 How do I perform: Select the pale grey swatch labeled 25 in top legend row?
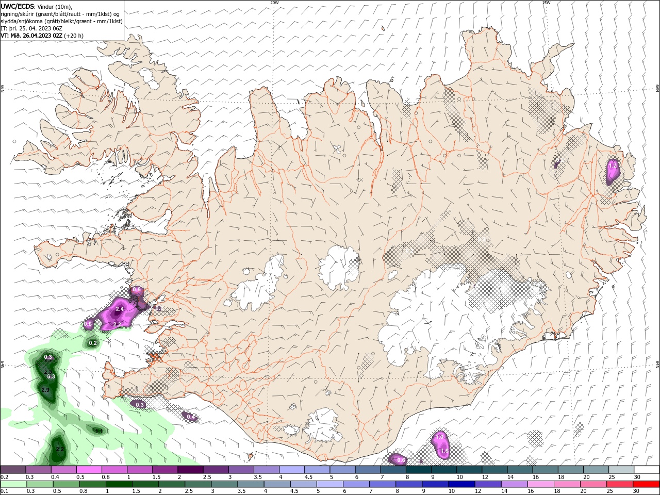(x=621, y=470)
